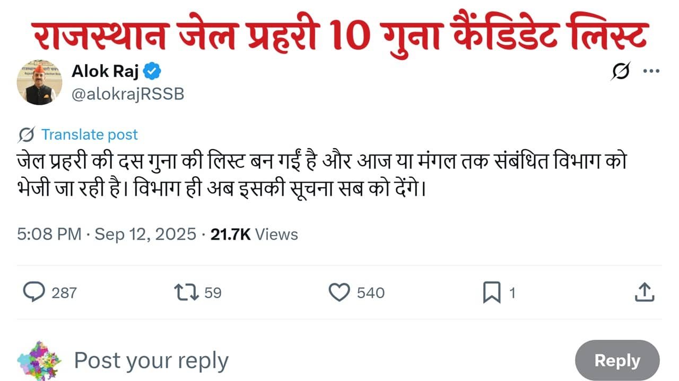679x381 pixels.
Task: Click the blue verified badge next to Alok Raj
Action: pyautogui.click(x=152, y=70)
